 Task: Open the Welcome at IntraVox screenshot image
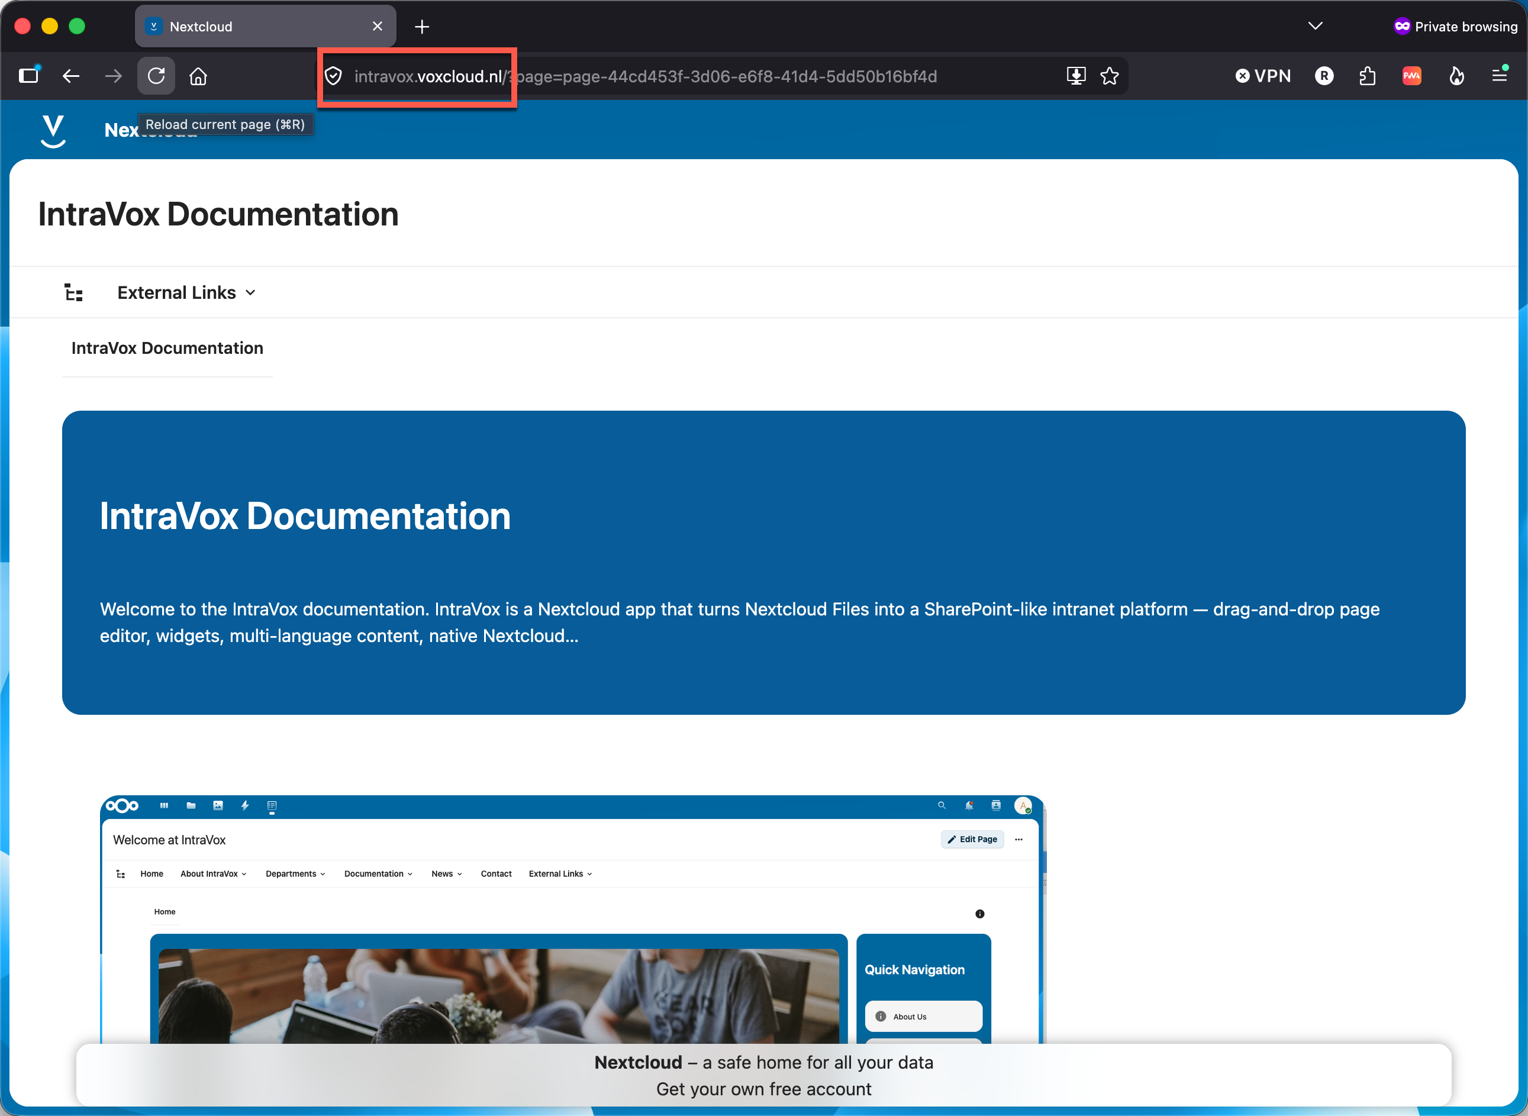[572, 920]
